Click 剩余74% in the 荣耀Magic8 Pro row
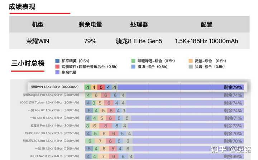 tap(233, 95)
